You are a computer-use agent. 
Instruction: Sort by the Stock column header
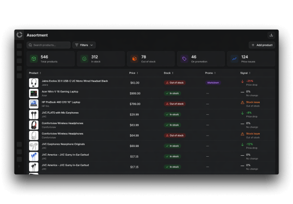coord(168,73)
